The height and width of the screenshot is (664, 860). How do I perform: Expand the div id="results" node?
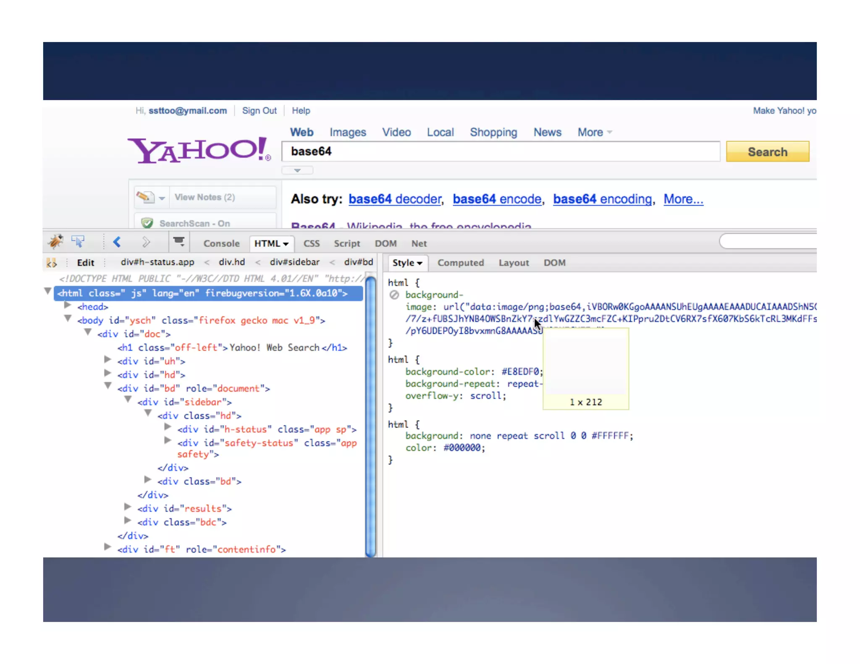point(128,507)
